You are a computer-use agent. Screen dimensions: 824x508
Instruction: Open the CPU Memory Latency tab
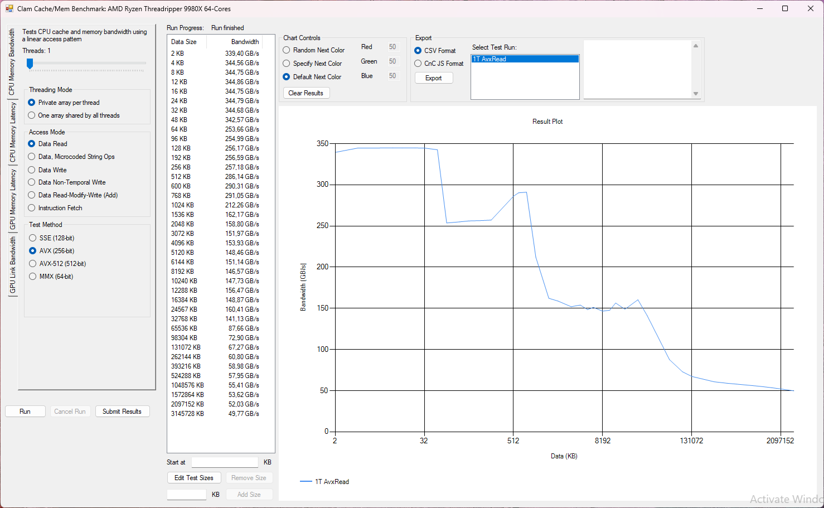(12, 132)
